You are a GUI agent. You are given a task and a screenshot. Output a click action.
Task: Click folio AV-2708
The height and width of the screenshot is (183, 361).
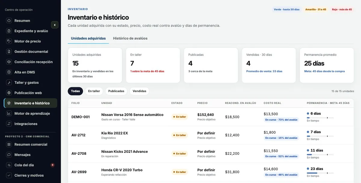point(79,154)
